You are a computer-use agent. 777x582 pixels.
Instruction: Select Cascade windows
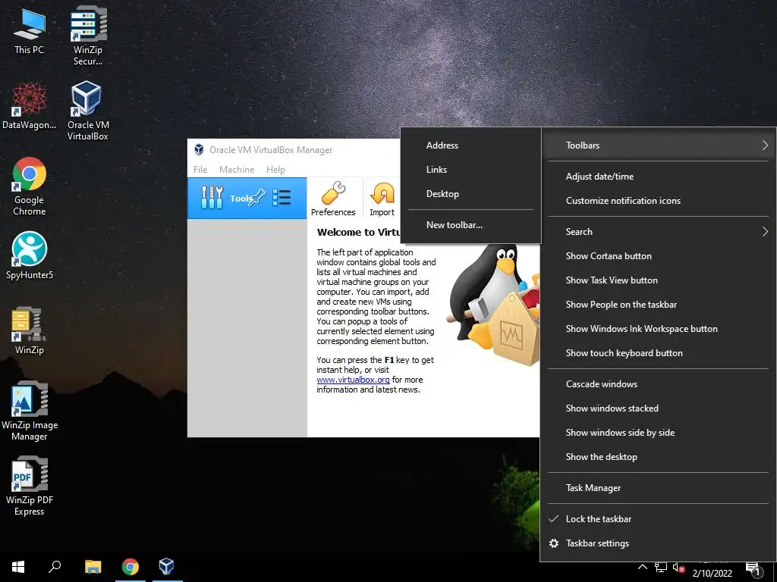(x=658, y=384)
